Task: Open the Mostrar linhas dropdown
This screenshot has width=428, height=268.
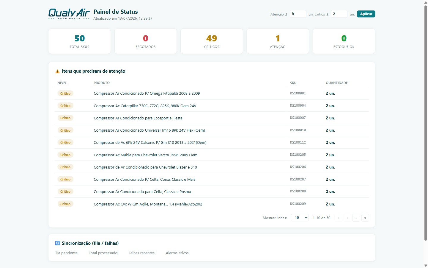Action: (300, 218)
